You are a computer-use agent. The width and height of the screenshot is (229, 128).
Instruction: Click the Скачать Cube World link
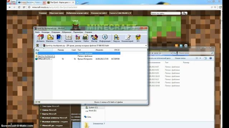click(x=120, y=13)
